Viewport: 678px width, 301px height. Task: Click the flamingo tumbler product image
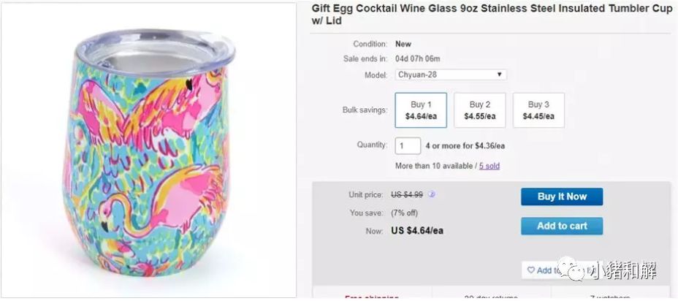[148, 150]
